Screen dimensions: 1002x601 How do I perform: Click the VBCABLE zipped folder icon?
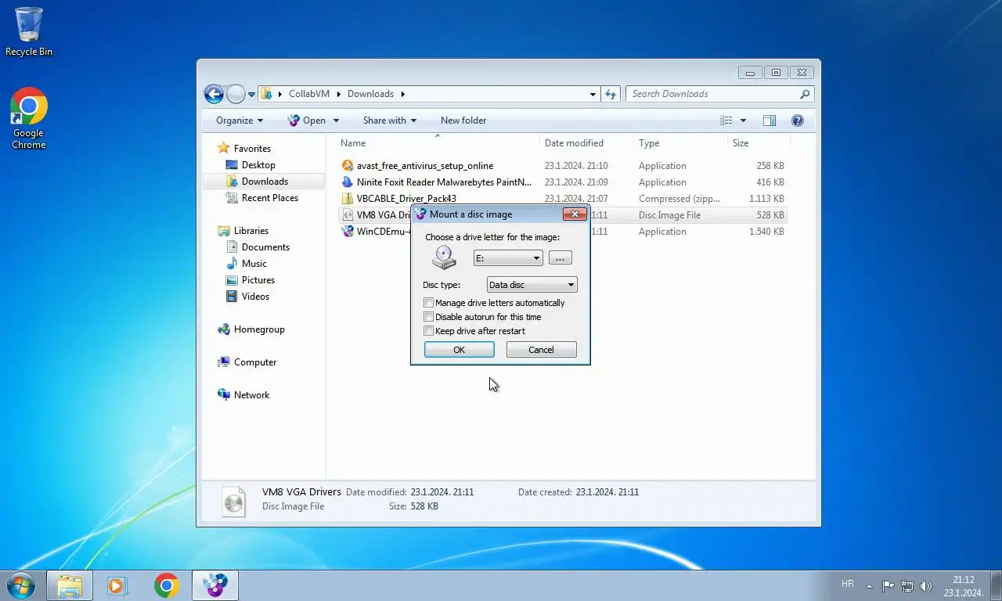click(x=348, y=199)
